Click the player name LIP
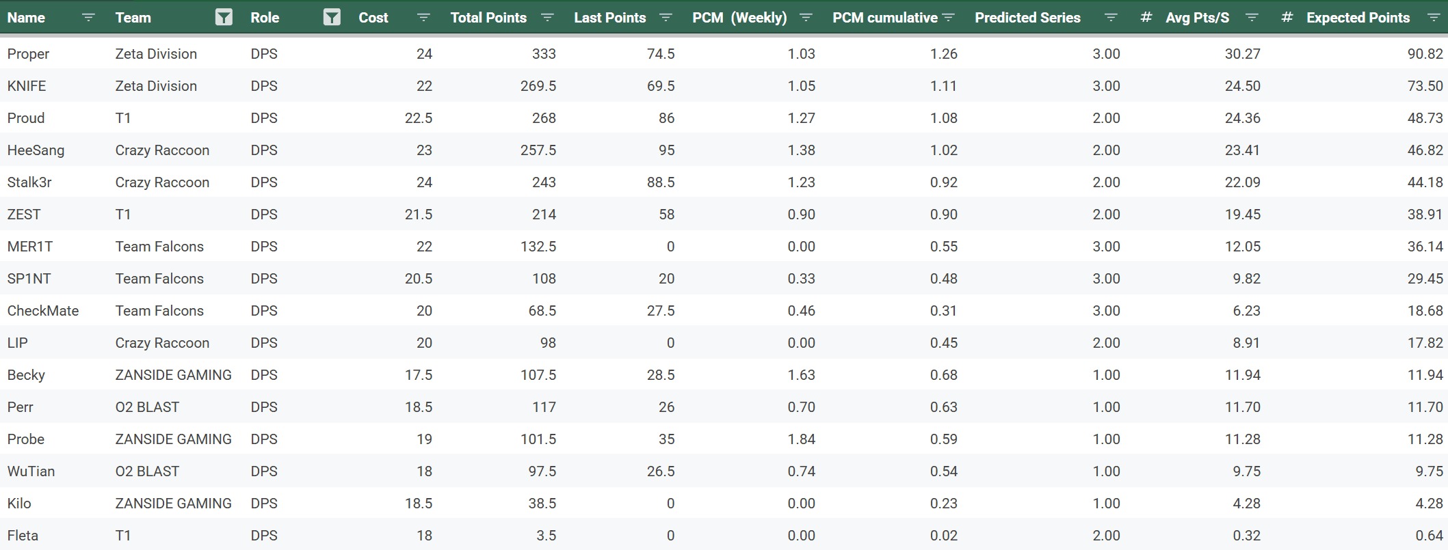The height and width of the screenshot is (550, 1448). click(18, 343)
